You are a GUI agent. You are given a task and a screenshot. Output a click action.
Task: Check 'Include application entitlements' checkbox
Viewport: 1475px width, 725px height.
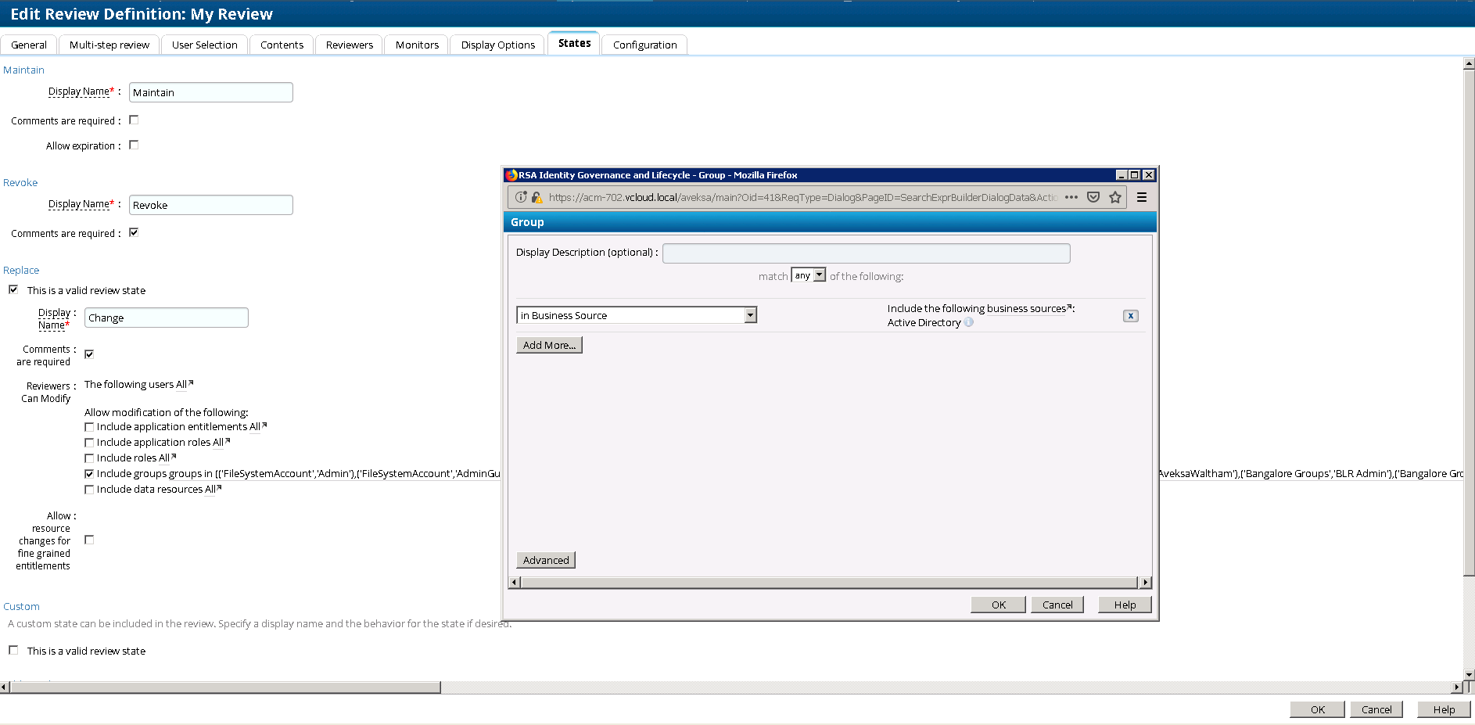pos(89,426)
